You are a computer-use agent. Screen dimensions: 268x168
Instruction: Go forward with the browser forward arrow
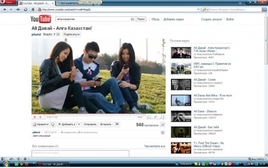(11, 9)
